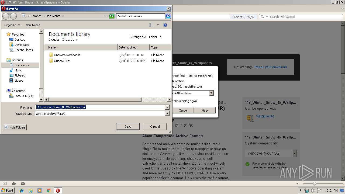Click the Opera Turbo speedometer icon
Screen dimensions: 345x194
coord(23,183)
